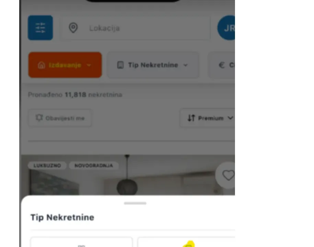
Task: Choose the property type card with yellow icon
Action: (x=186, y=242)
